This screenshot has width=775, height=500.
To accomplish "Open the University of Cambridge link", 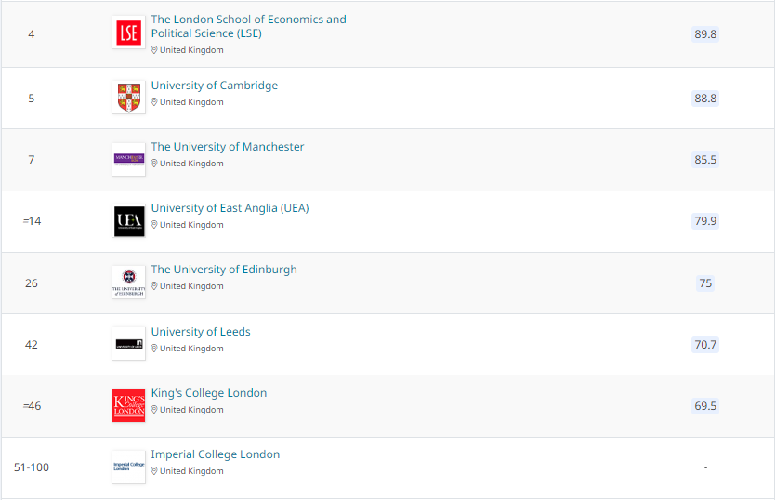I will (215, 86).
